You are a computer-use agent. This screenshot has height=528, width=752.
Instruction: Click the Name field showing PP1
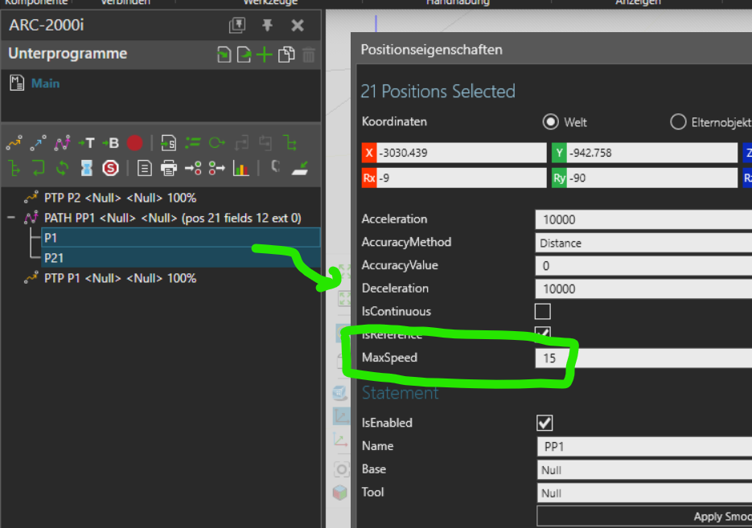tap(644, 447)
